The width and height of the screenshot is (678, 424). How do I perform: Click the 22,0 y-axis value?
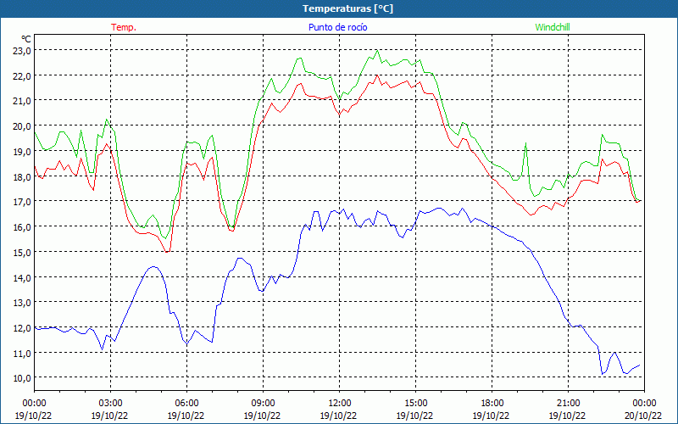[22, 76]
